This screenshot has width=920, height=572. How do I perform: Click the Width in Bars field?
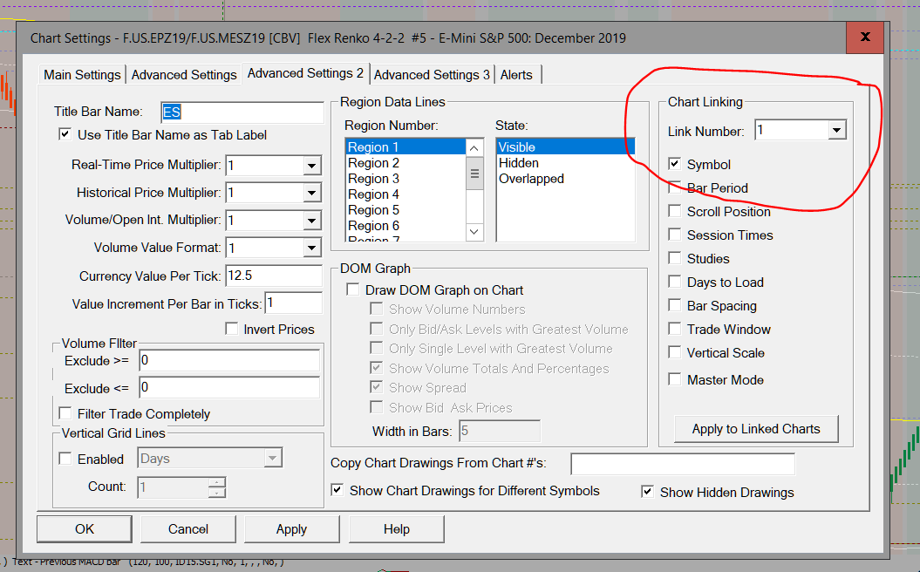click(x=500, y=432)
